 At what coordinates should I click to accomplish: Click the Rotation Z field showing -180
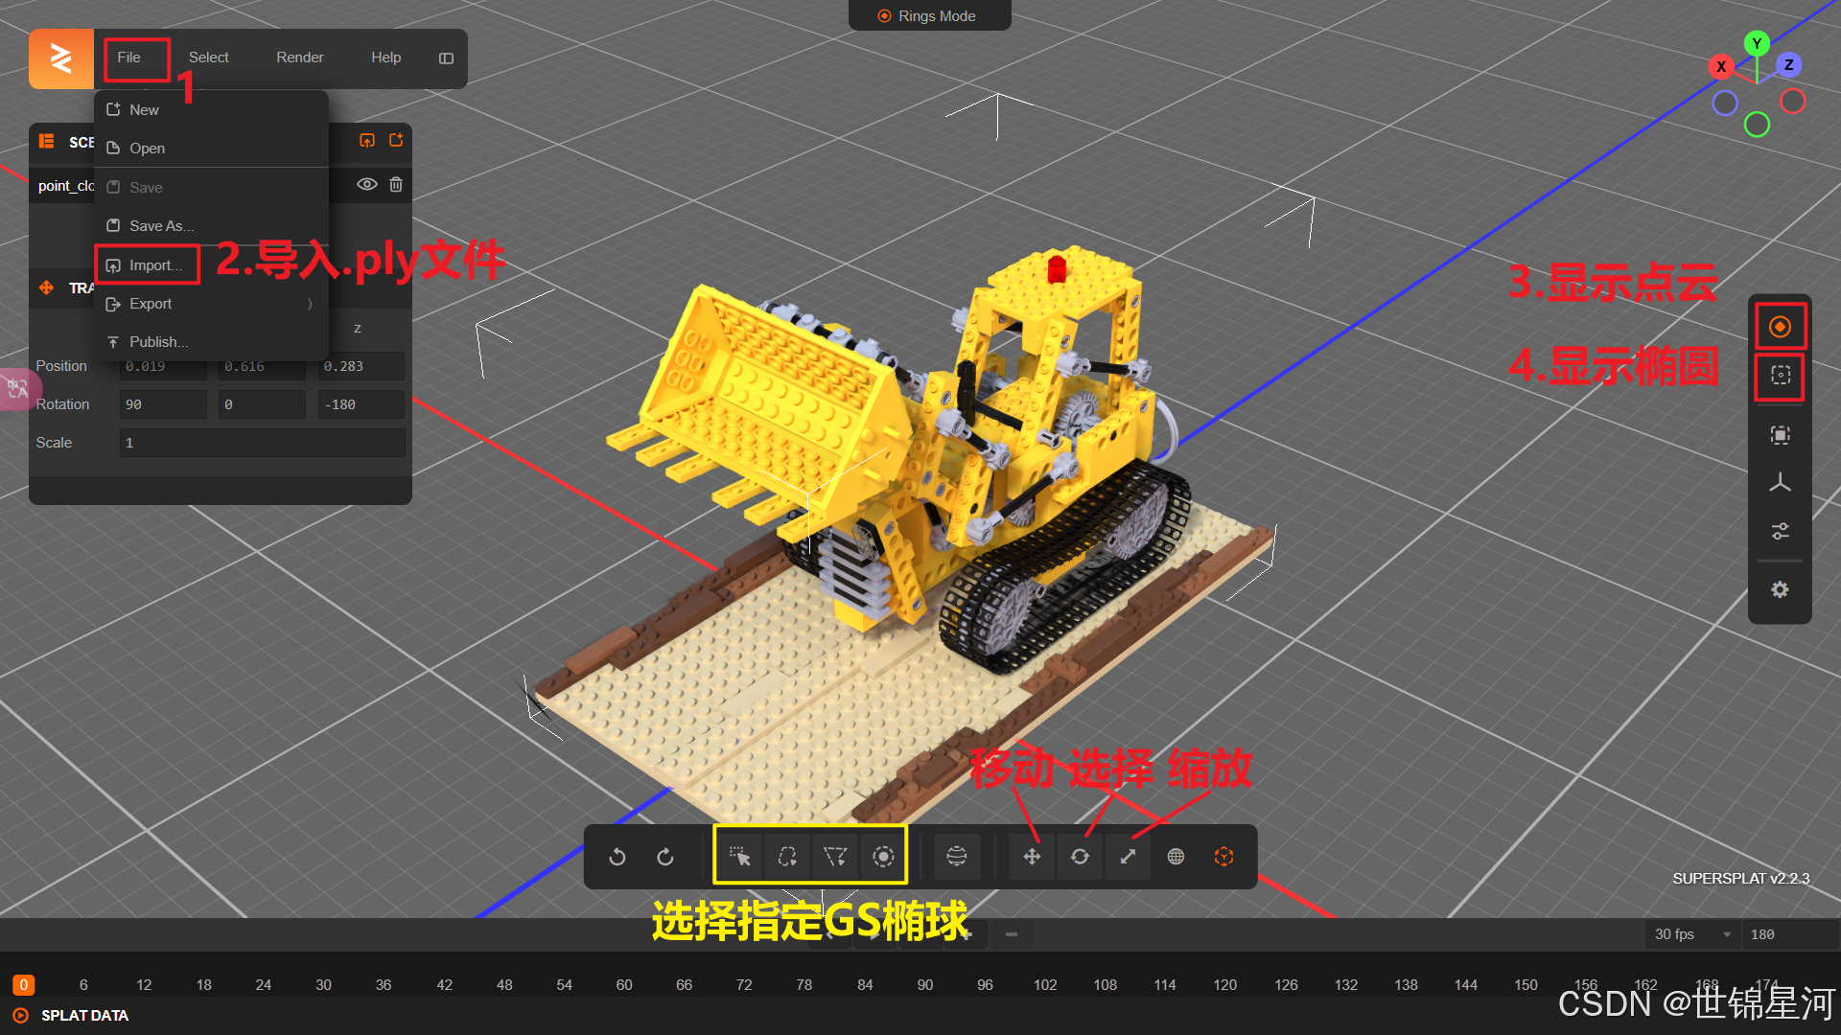pos(361,404)
